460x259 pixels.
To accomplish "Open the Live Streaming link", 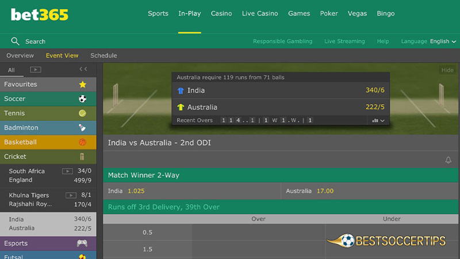I will [344, 41].
